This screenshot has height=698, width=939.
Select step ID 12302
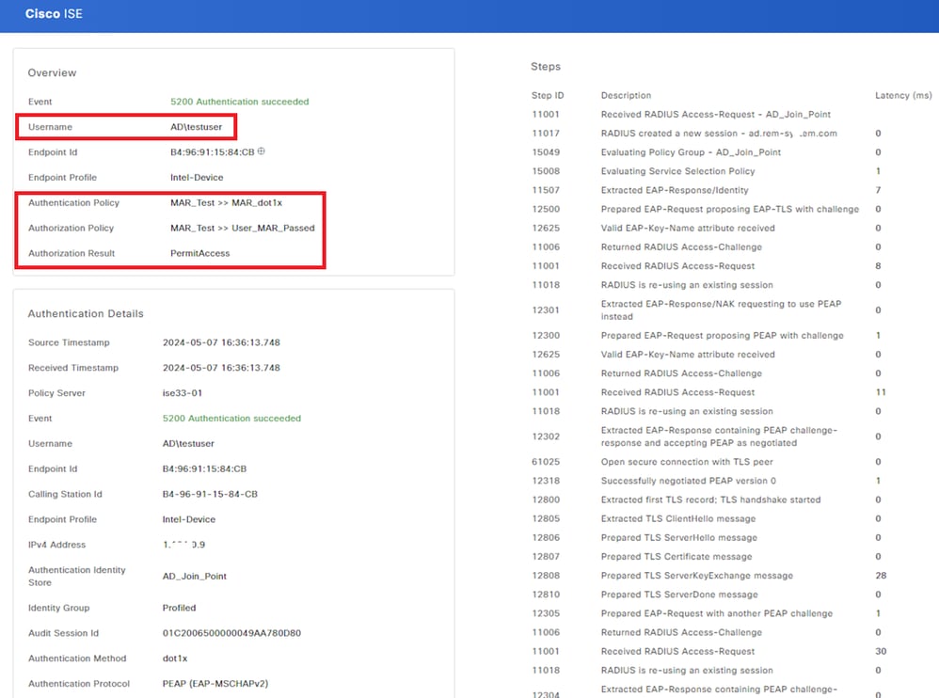click(546, 436)
